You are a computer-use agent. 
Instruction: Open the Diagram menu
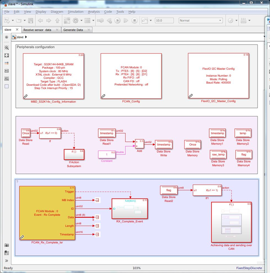(57, 12)
